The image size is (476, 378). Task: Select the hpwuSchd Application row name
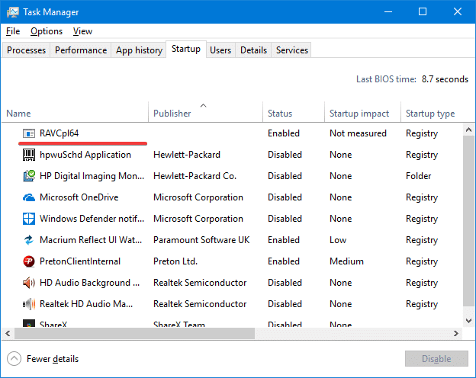[x=85, y=155]
